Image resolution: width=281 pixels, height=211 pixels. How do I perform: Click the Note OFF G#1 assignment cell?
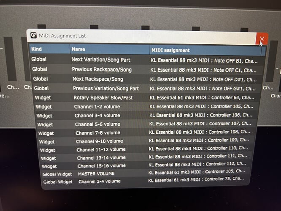(x=203, y=89)
